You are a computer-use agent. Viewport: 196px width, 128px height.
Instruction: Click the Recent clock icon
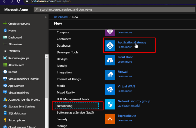pos(5,72)
